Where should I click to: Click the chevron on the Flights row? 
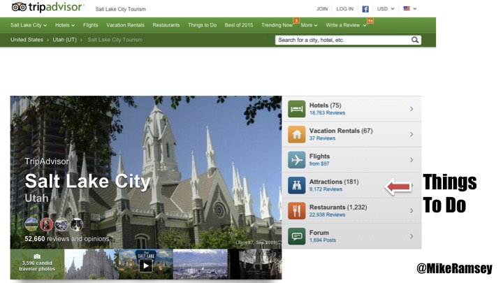(411, 160)
